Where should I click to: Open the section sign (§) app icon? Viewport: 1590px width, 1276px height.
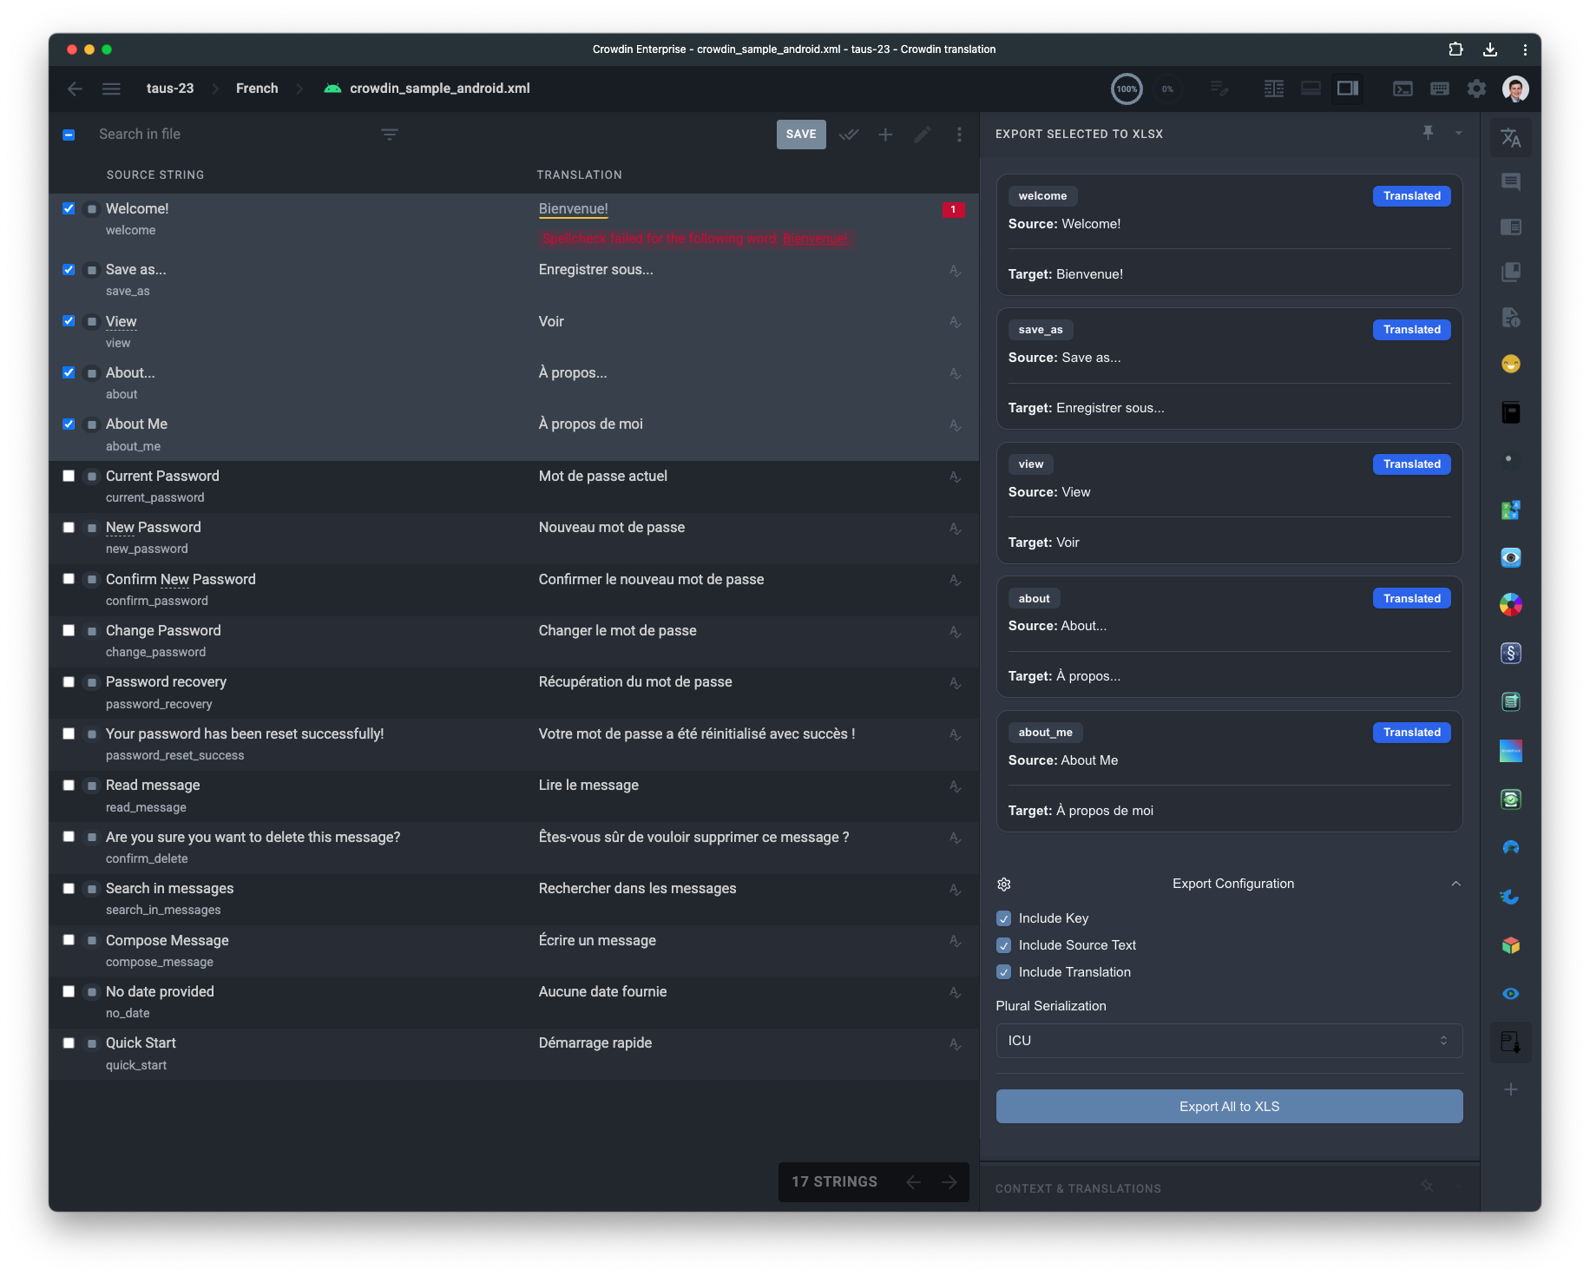(1511, 653)
